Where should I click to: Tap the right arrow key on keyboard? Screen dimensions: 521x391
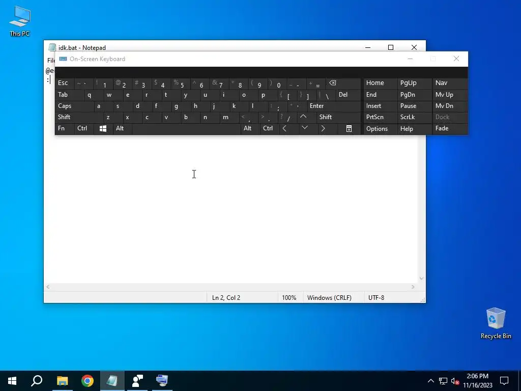coord(323,128)
